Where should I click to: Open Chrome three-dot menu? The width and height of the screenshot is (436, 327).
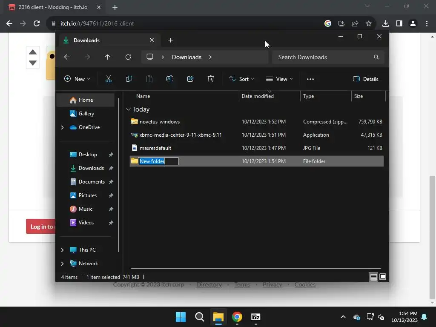click(427, 24)
